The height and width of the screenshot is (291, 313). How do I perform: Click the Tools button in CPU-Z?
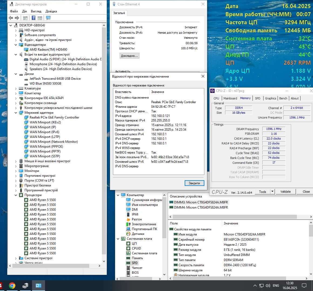(263, 192)
